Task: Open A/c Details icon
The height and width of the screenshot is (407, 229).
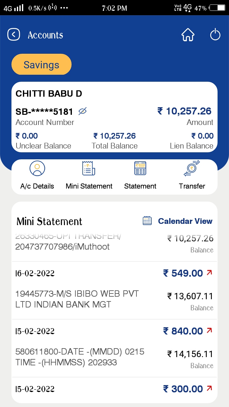Action: coord(37,169)
